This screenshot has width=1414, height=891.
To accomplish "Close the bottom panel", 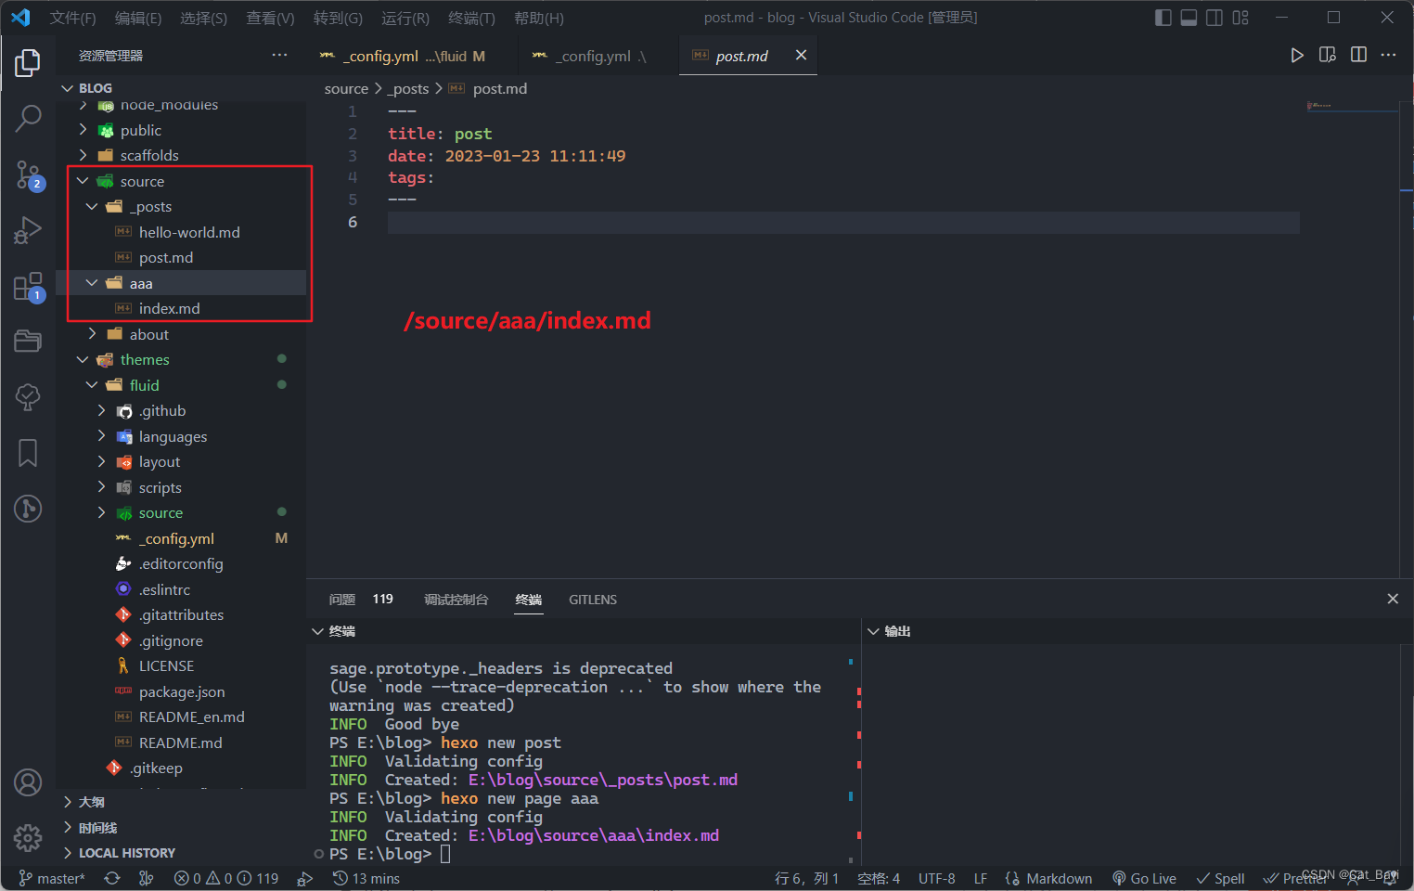I will click(1393, 599).
